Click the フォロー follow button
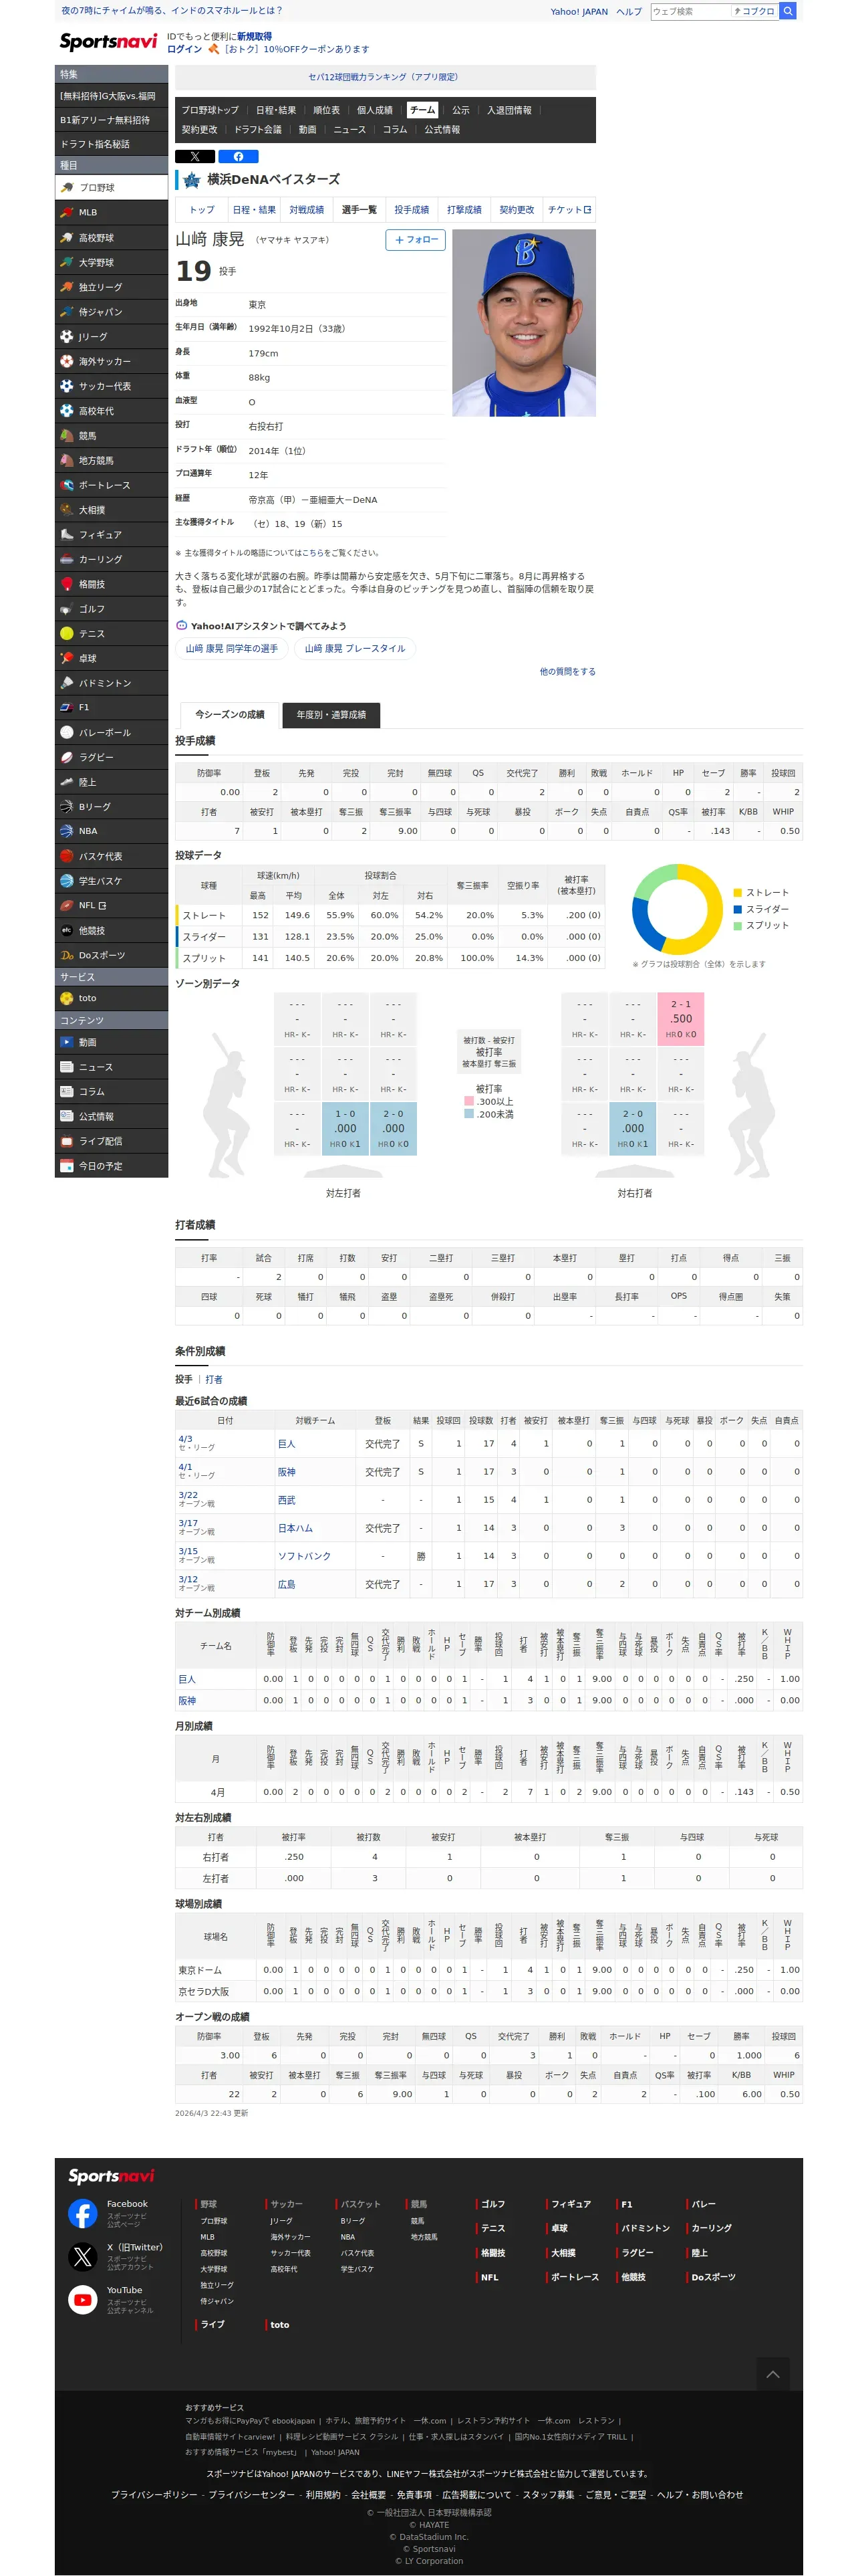The height and width of the screenshot is (2576, 858). pyautogui.click(x=416, y=240)
